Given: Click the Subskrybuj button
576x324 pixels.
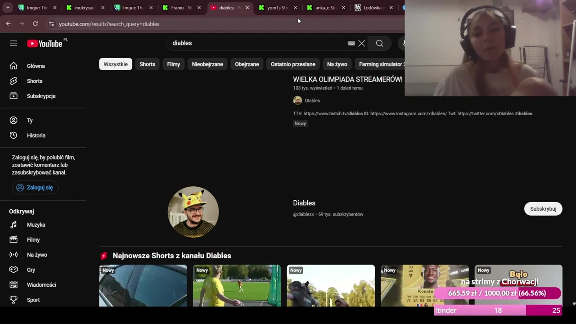Looking at the screenshot, I should (543, 209).
